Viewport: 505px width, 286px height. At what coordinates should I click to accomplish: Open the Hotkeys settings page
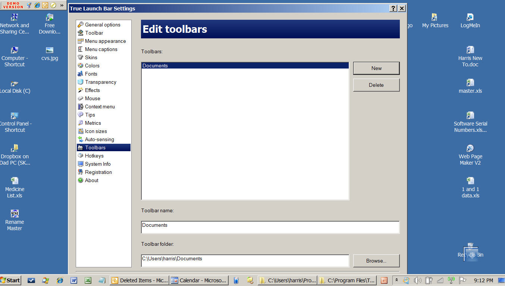[94, 156]
